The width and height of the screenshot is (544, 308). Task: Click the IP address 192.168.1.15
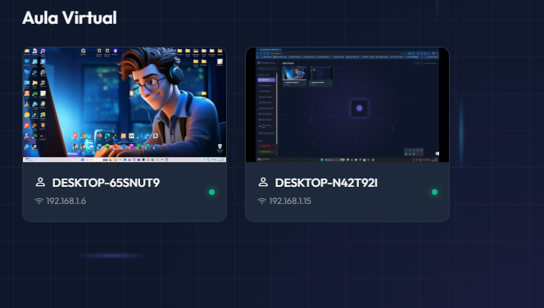pyautogui.click(x=290, y=201)
